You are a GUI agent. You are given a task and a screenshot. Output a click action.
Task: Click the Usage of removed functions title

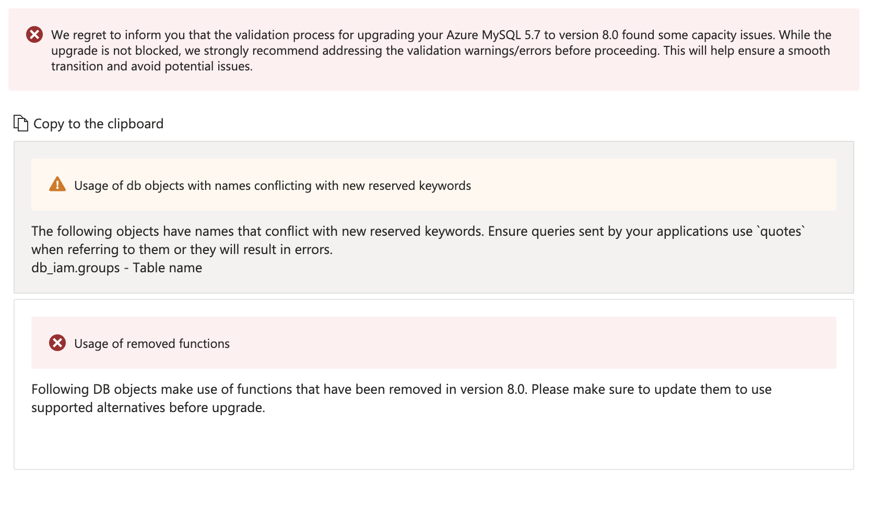pos(152,343)
